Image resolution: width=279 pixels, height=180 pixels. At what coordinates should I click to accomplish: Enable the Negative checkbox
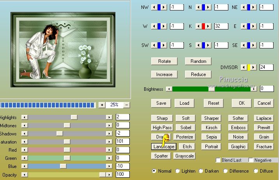(251, 160)
